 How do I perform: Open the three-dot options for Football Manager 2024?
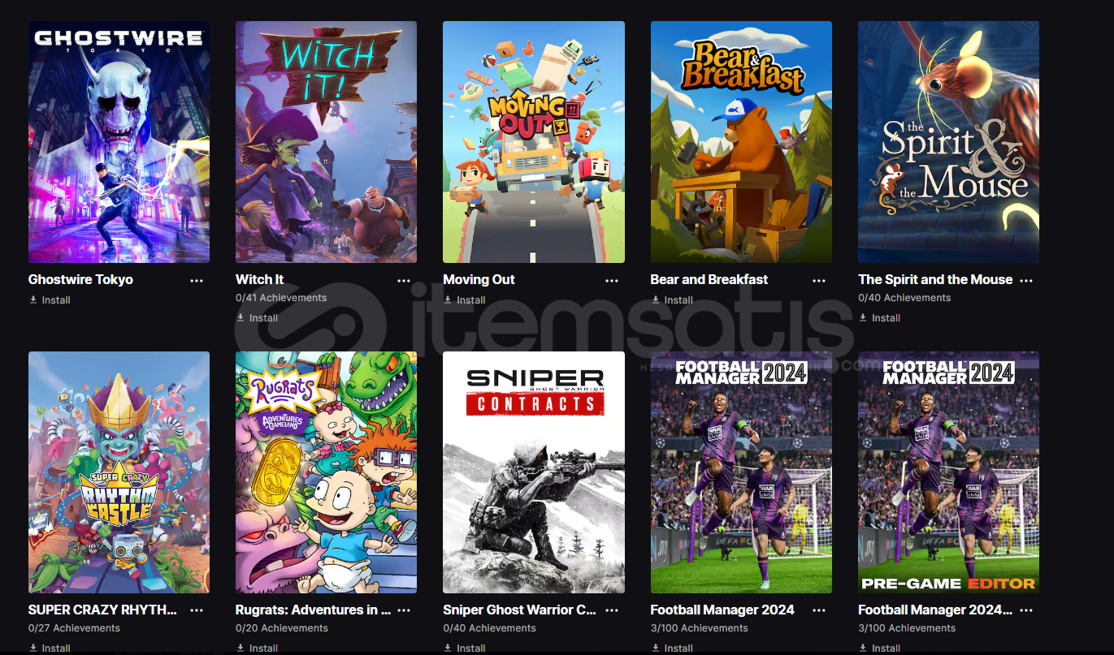pos(819,610)
